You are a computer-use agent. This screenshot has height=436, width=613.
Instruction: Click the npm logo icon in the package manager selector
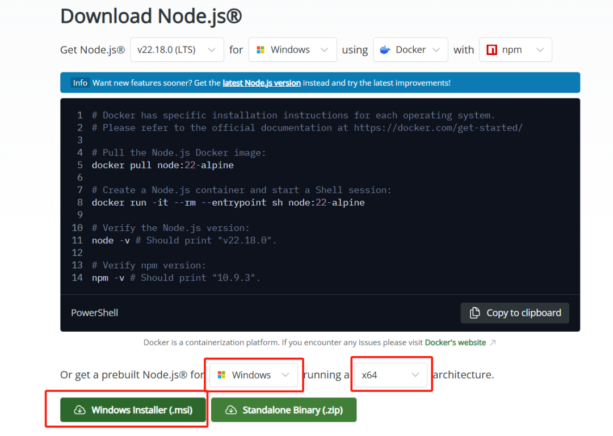click(x=492, y=50)
